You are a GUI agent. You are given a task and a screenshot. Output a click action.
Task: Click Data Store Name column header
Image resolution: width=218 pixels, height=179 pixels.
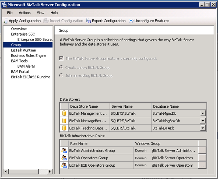(x=89, y=106)
